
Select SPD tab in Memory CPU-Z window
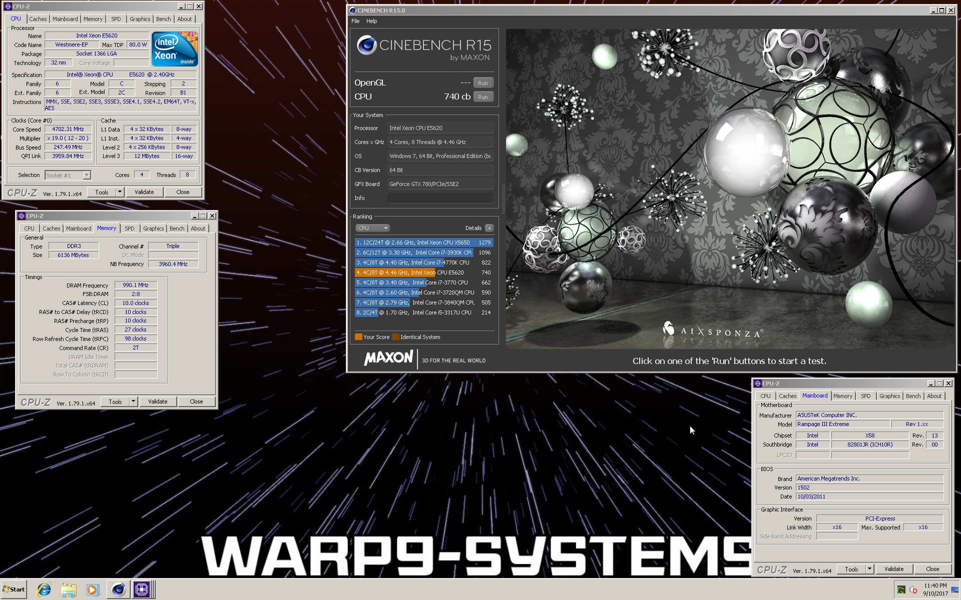pyautogui.click(x=130, y=228)
